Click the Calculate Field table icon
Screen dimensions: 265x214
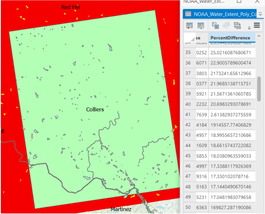tap(201, 26)
